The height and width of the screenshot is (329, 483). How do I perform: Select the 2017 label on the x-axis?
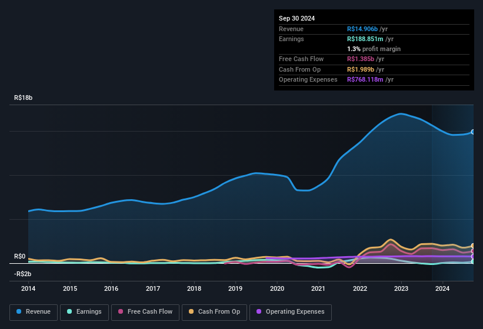click(x=153, y=288)
